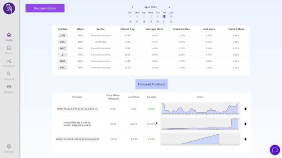Select April 20 in the calendar
This screenshot has height=158, width=282.
(157, 22)
